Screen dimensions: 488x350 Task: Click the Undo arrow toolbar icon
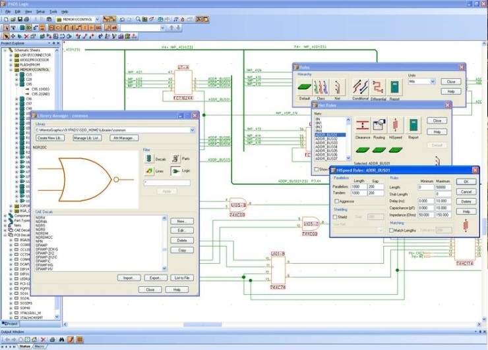(x=122, y=19)
